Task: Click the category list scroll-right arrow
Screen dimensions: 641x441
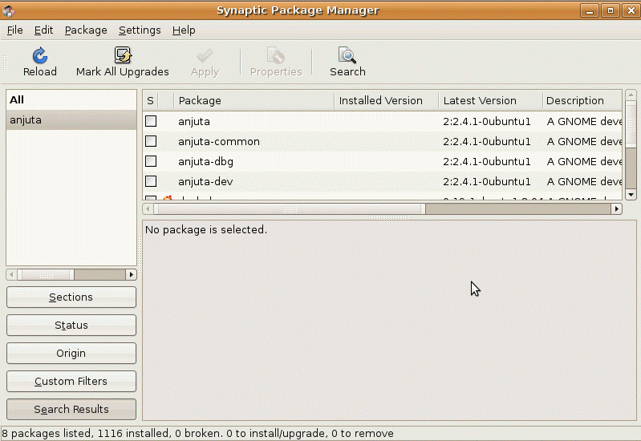Action: coord(132,274)
